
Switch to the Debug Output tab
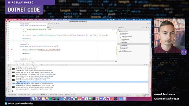click(x=36, y=65)
